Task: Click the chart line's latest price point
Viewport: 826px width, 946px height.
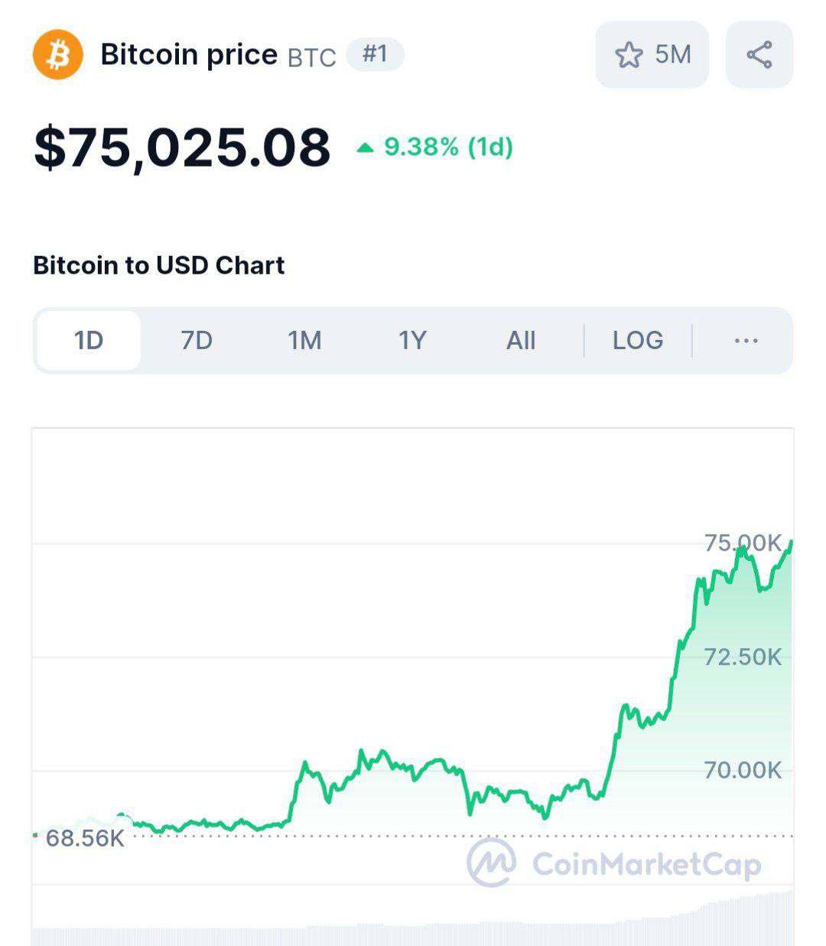Action: tap(791, 542)
